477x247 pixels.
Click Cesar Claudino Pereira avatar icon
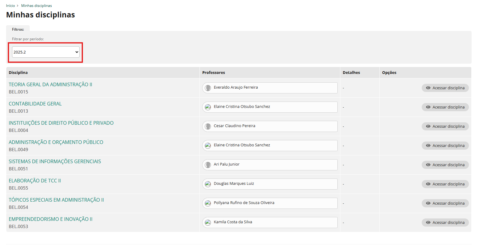click(208, 127)
